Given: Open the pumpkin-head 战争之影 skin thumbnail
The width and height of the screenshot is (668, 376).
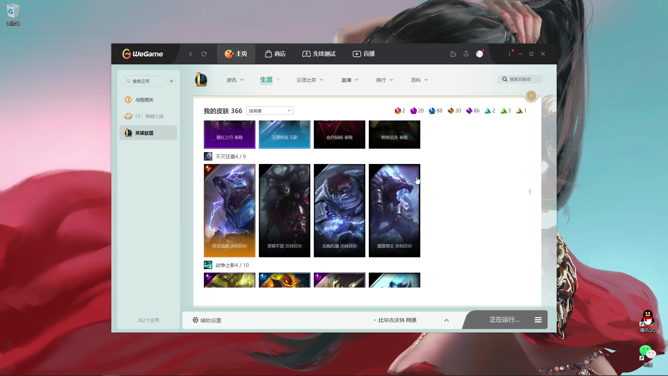Looking at the screenshot, I should pos(285,280).
